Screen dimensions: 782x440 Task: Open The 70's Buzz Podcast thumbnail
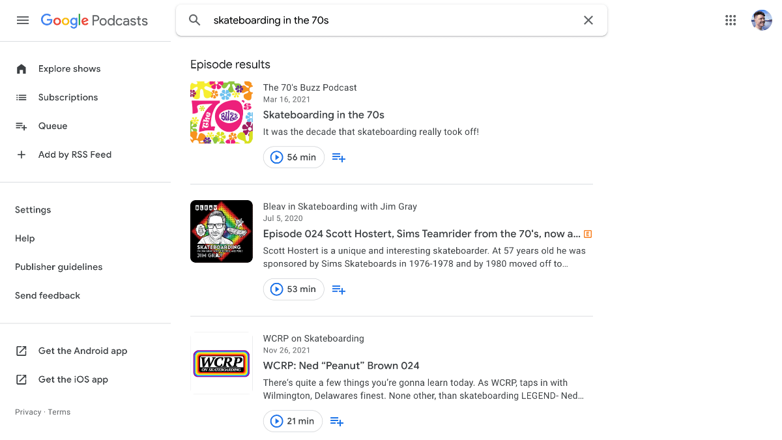click(x=222, y=112)
